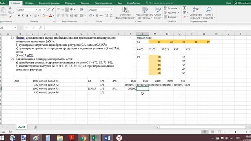
Task: Open Стили ячеек gallery
Action: click(x=158, y=13)
